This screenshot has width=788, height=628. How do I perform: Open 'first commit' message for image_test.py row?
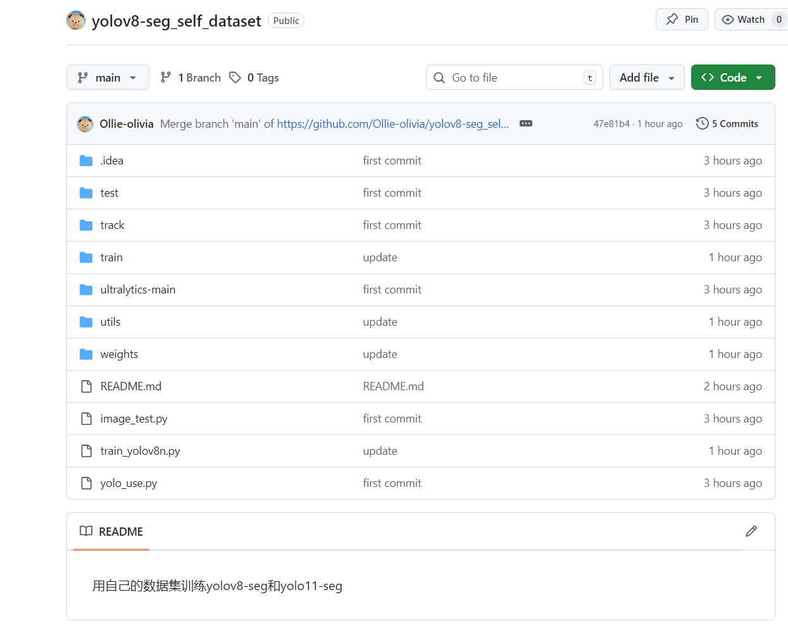[392, 419]
